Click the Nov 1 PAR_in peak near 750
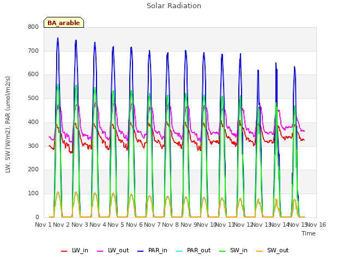This screenshot has height=261, width=349. coord(58,38)
